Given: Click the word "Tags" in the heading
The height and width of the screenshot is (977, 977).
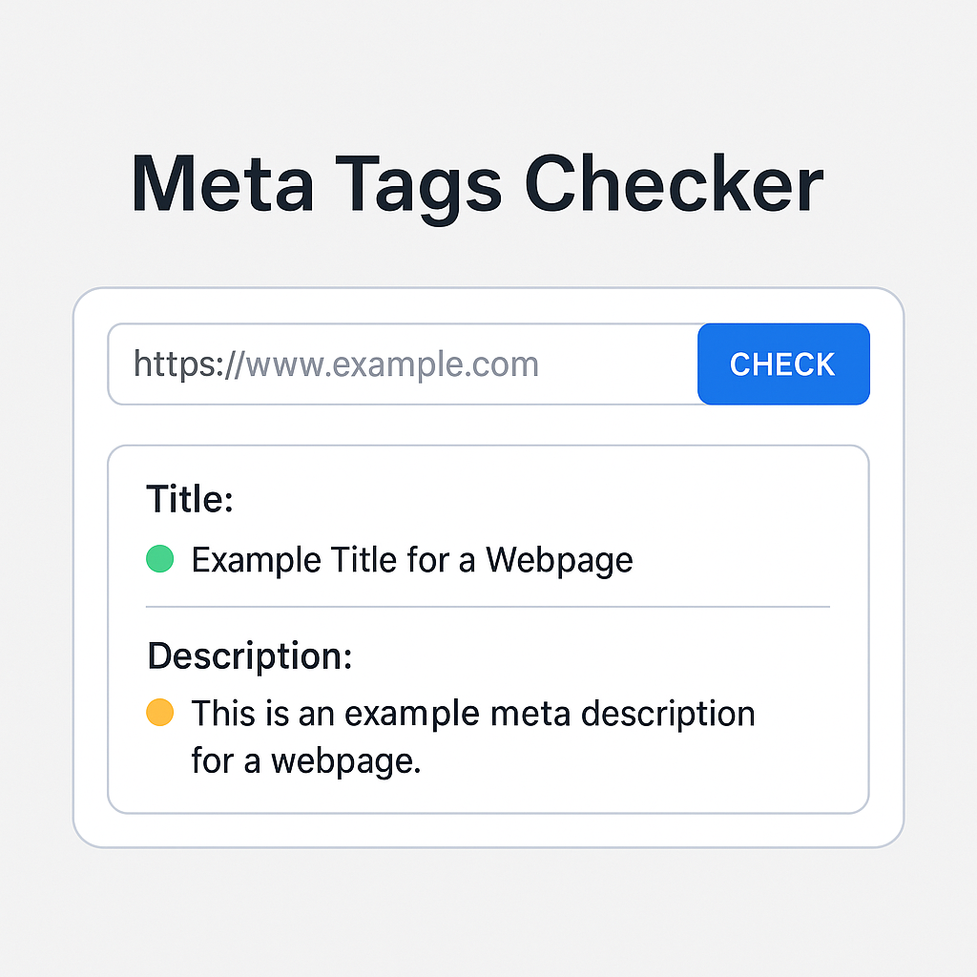Looking at the screenshot, I should click(418, 183).
